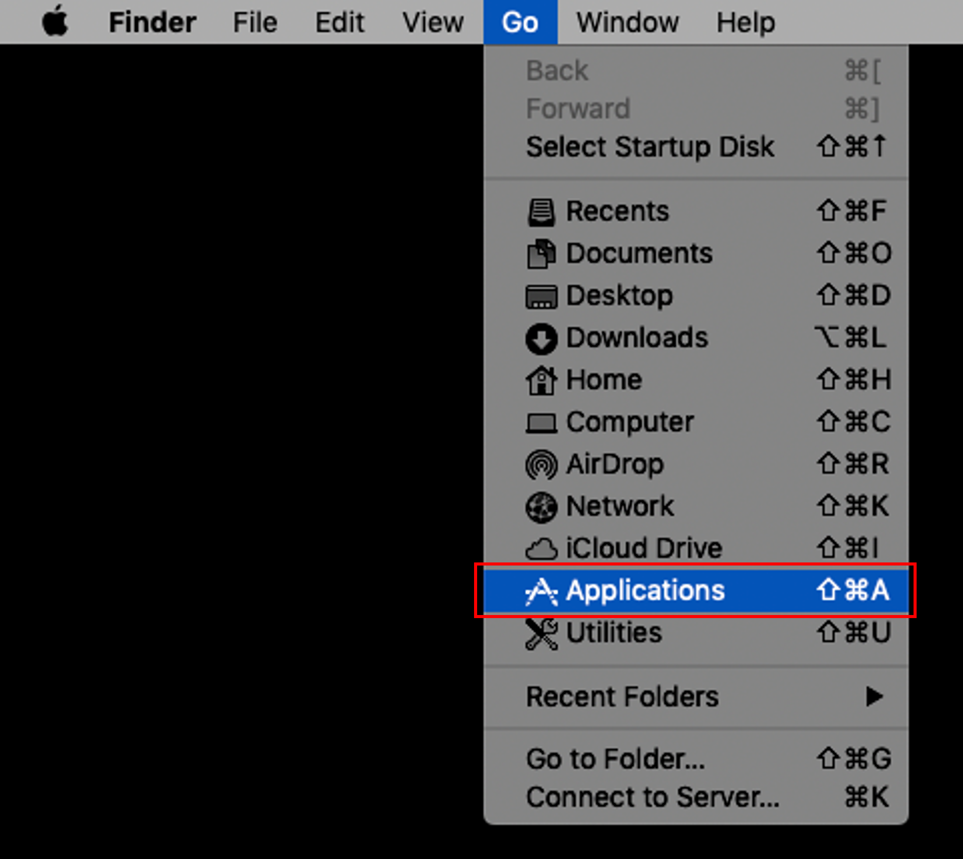The image size is (963, 859).
Task: Choose Go to Folder…
Action: 696,759
